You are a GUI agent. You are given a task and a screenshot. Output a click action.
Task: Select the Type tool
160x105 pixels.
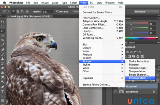(3, 91)
